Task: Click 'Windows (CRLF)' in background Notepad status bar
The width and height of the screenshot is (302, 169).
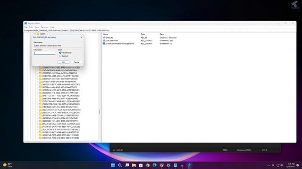Action: point(243,150)
